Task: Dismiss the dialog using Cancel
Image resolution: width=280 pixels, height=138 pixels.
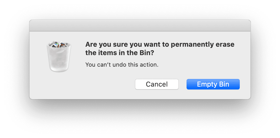Action: (157, 84)
